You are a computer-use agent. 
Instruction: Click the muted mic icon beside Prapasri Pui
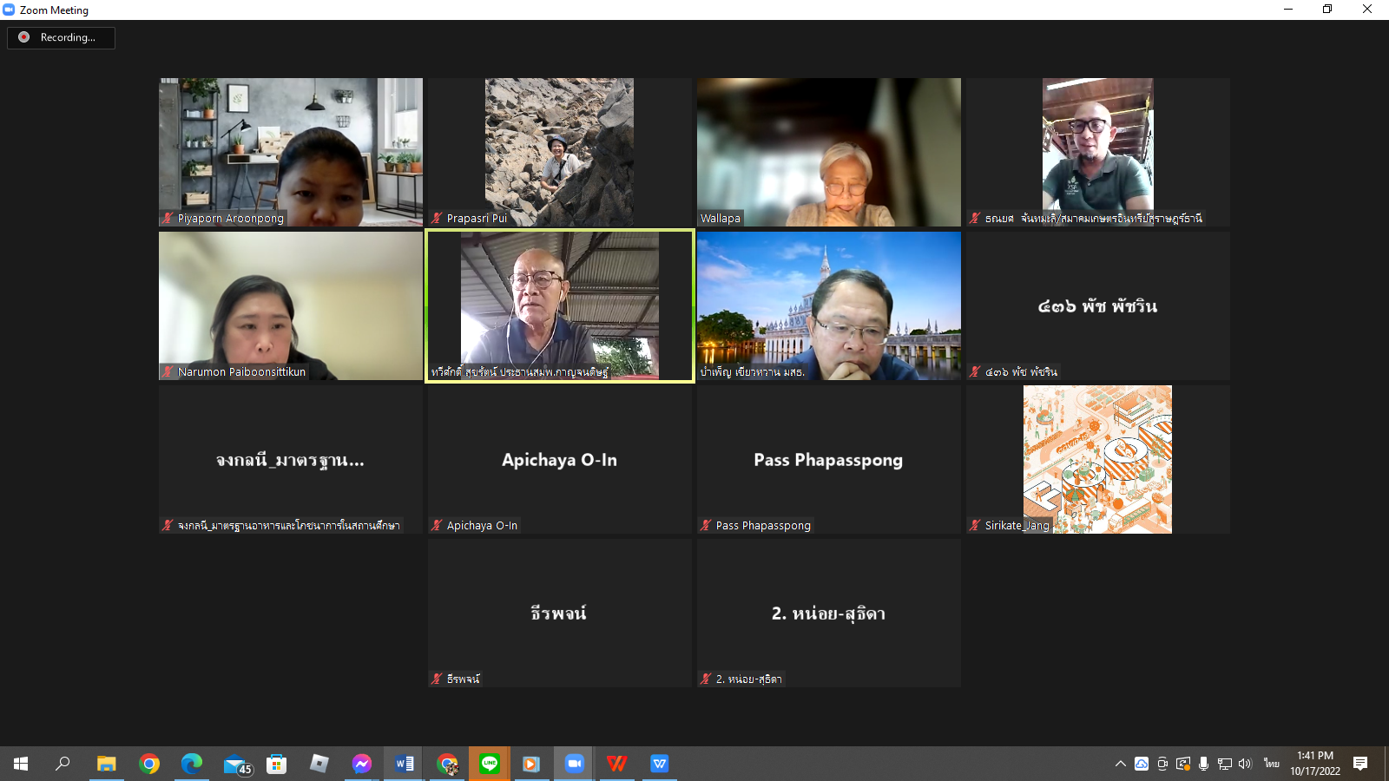(437, 219)
